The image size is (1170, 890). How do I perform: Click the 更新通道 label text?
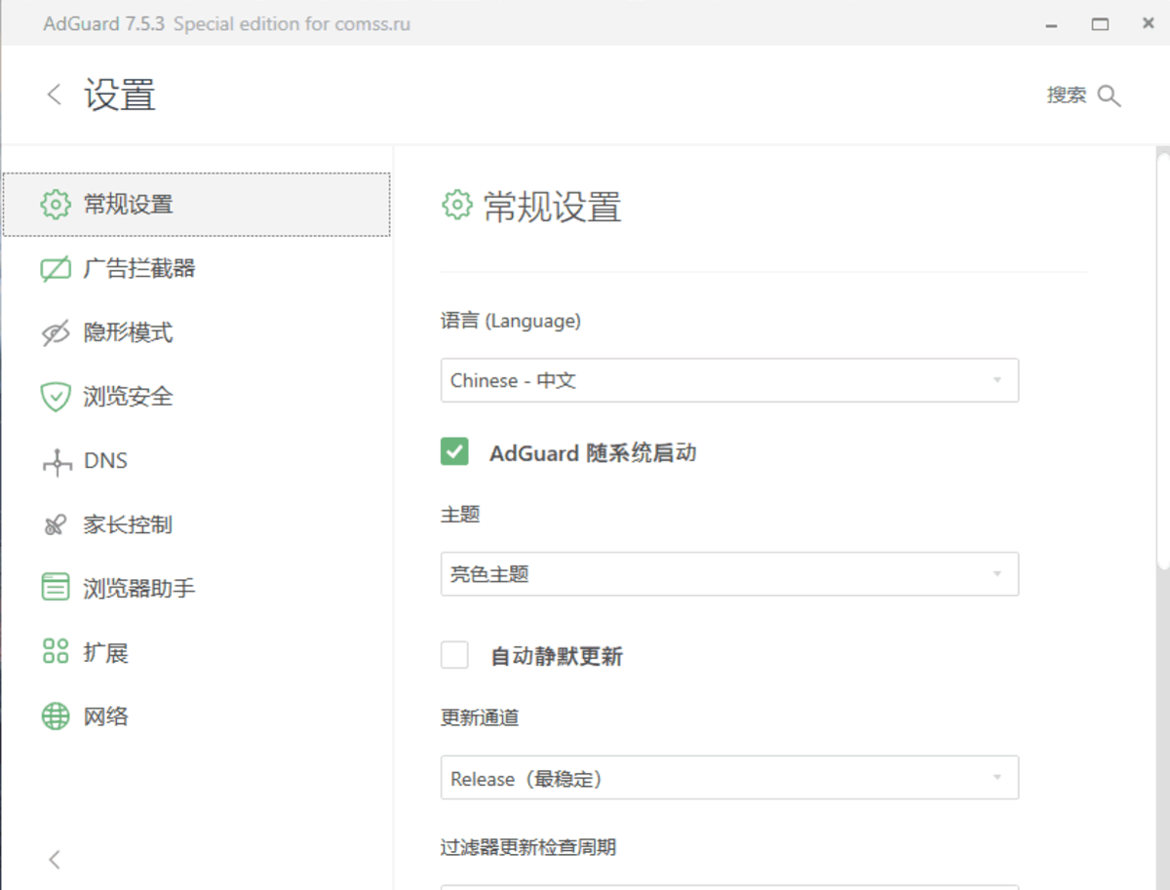point(480,717)
